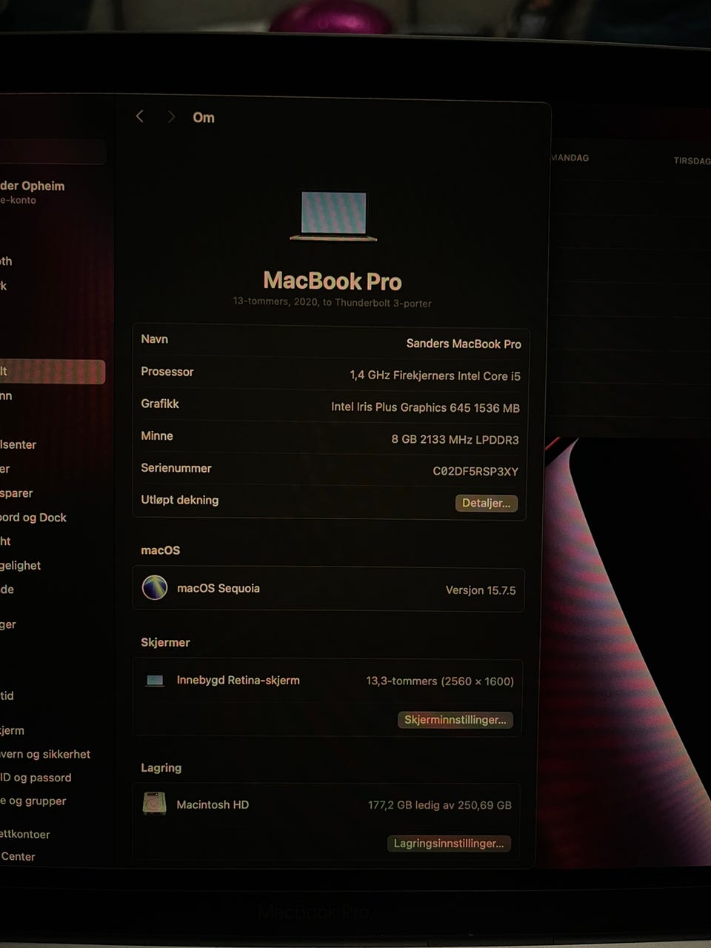Click the 'macOS Sequoia' label

[218, 588]
